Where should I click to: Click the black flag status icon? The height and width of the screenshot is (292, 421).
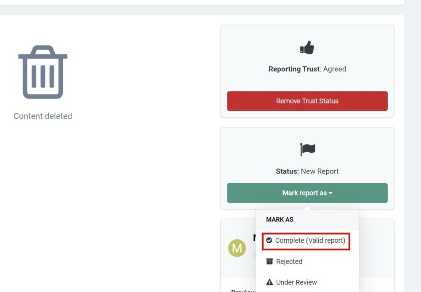(x=307, y=149)
